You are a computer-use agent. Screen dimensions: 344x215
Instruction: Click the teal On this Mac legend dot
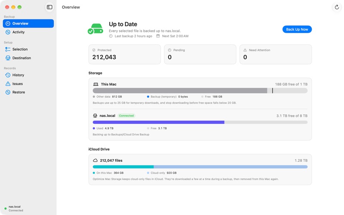click(x=94, y=173)
